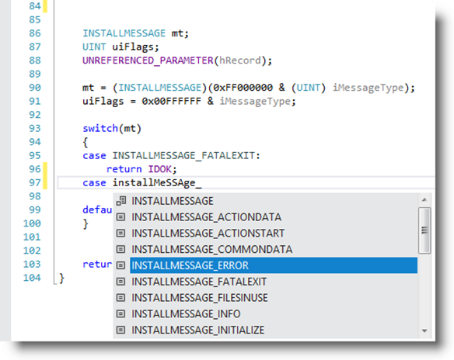Click enum member icon beside INSTALLMESSAGE_ACTIONSTART

click(x=120, y=234)
